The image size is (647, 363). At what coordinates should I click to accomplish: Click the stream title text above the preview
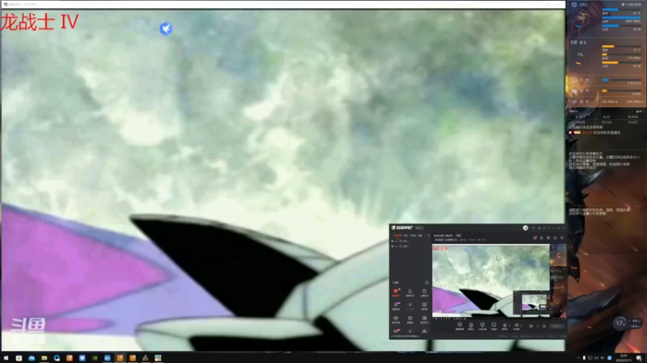point(443,236)
